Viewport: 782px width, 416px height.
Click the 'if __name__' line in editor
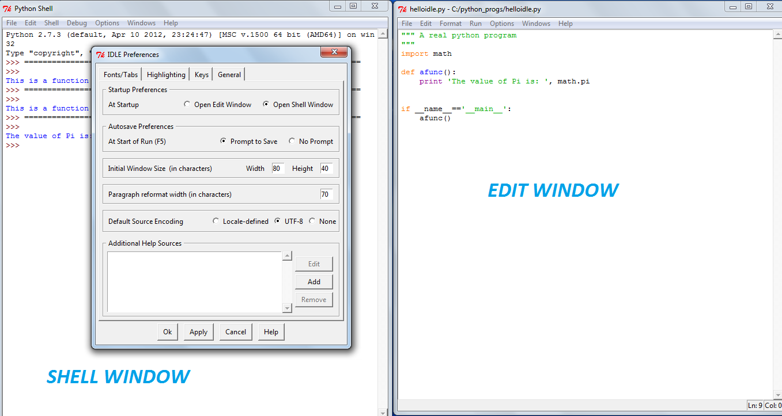[456, 109]
